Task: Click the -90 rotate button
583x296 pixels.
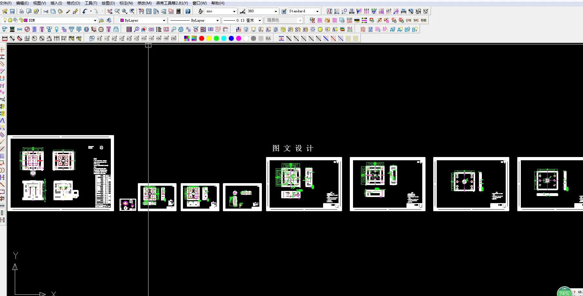Action: click(x=166, y=38)
